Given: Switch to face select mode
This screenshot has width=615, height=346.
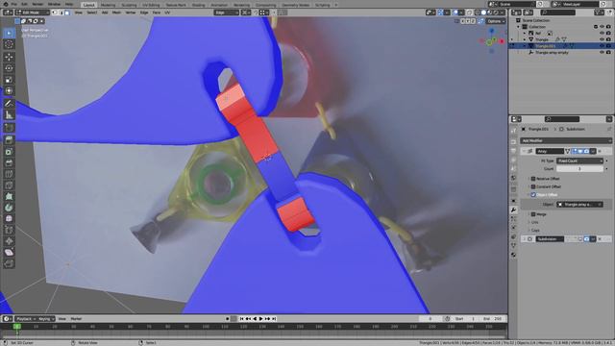Looking at the screenshot, I should click(67, 12).
